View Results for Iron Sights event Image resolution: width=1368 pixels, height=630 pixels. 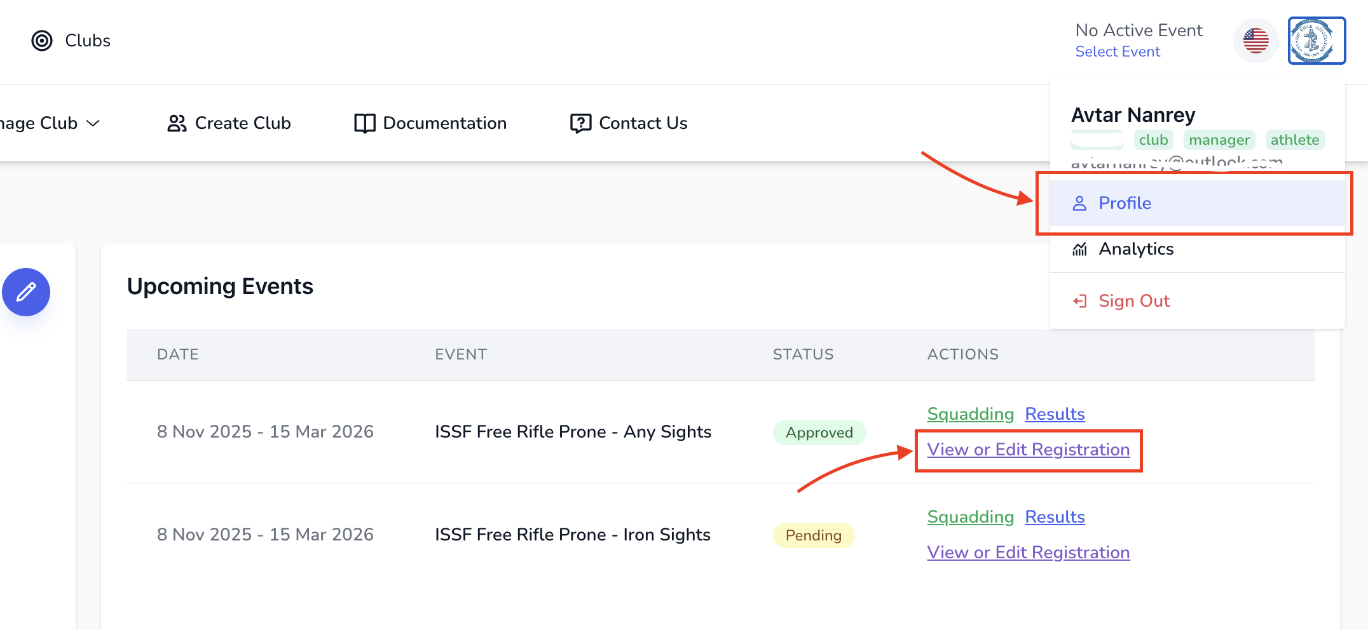click(1055, 517)
